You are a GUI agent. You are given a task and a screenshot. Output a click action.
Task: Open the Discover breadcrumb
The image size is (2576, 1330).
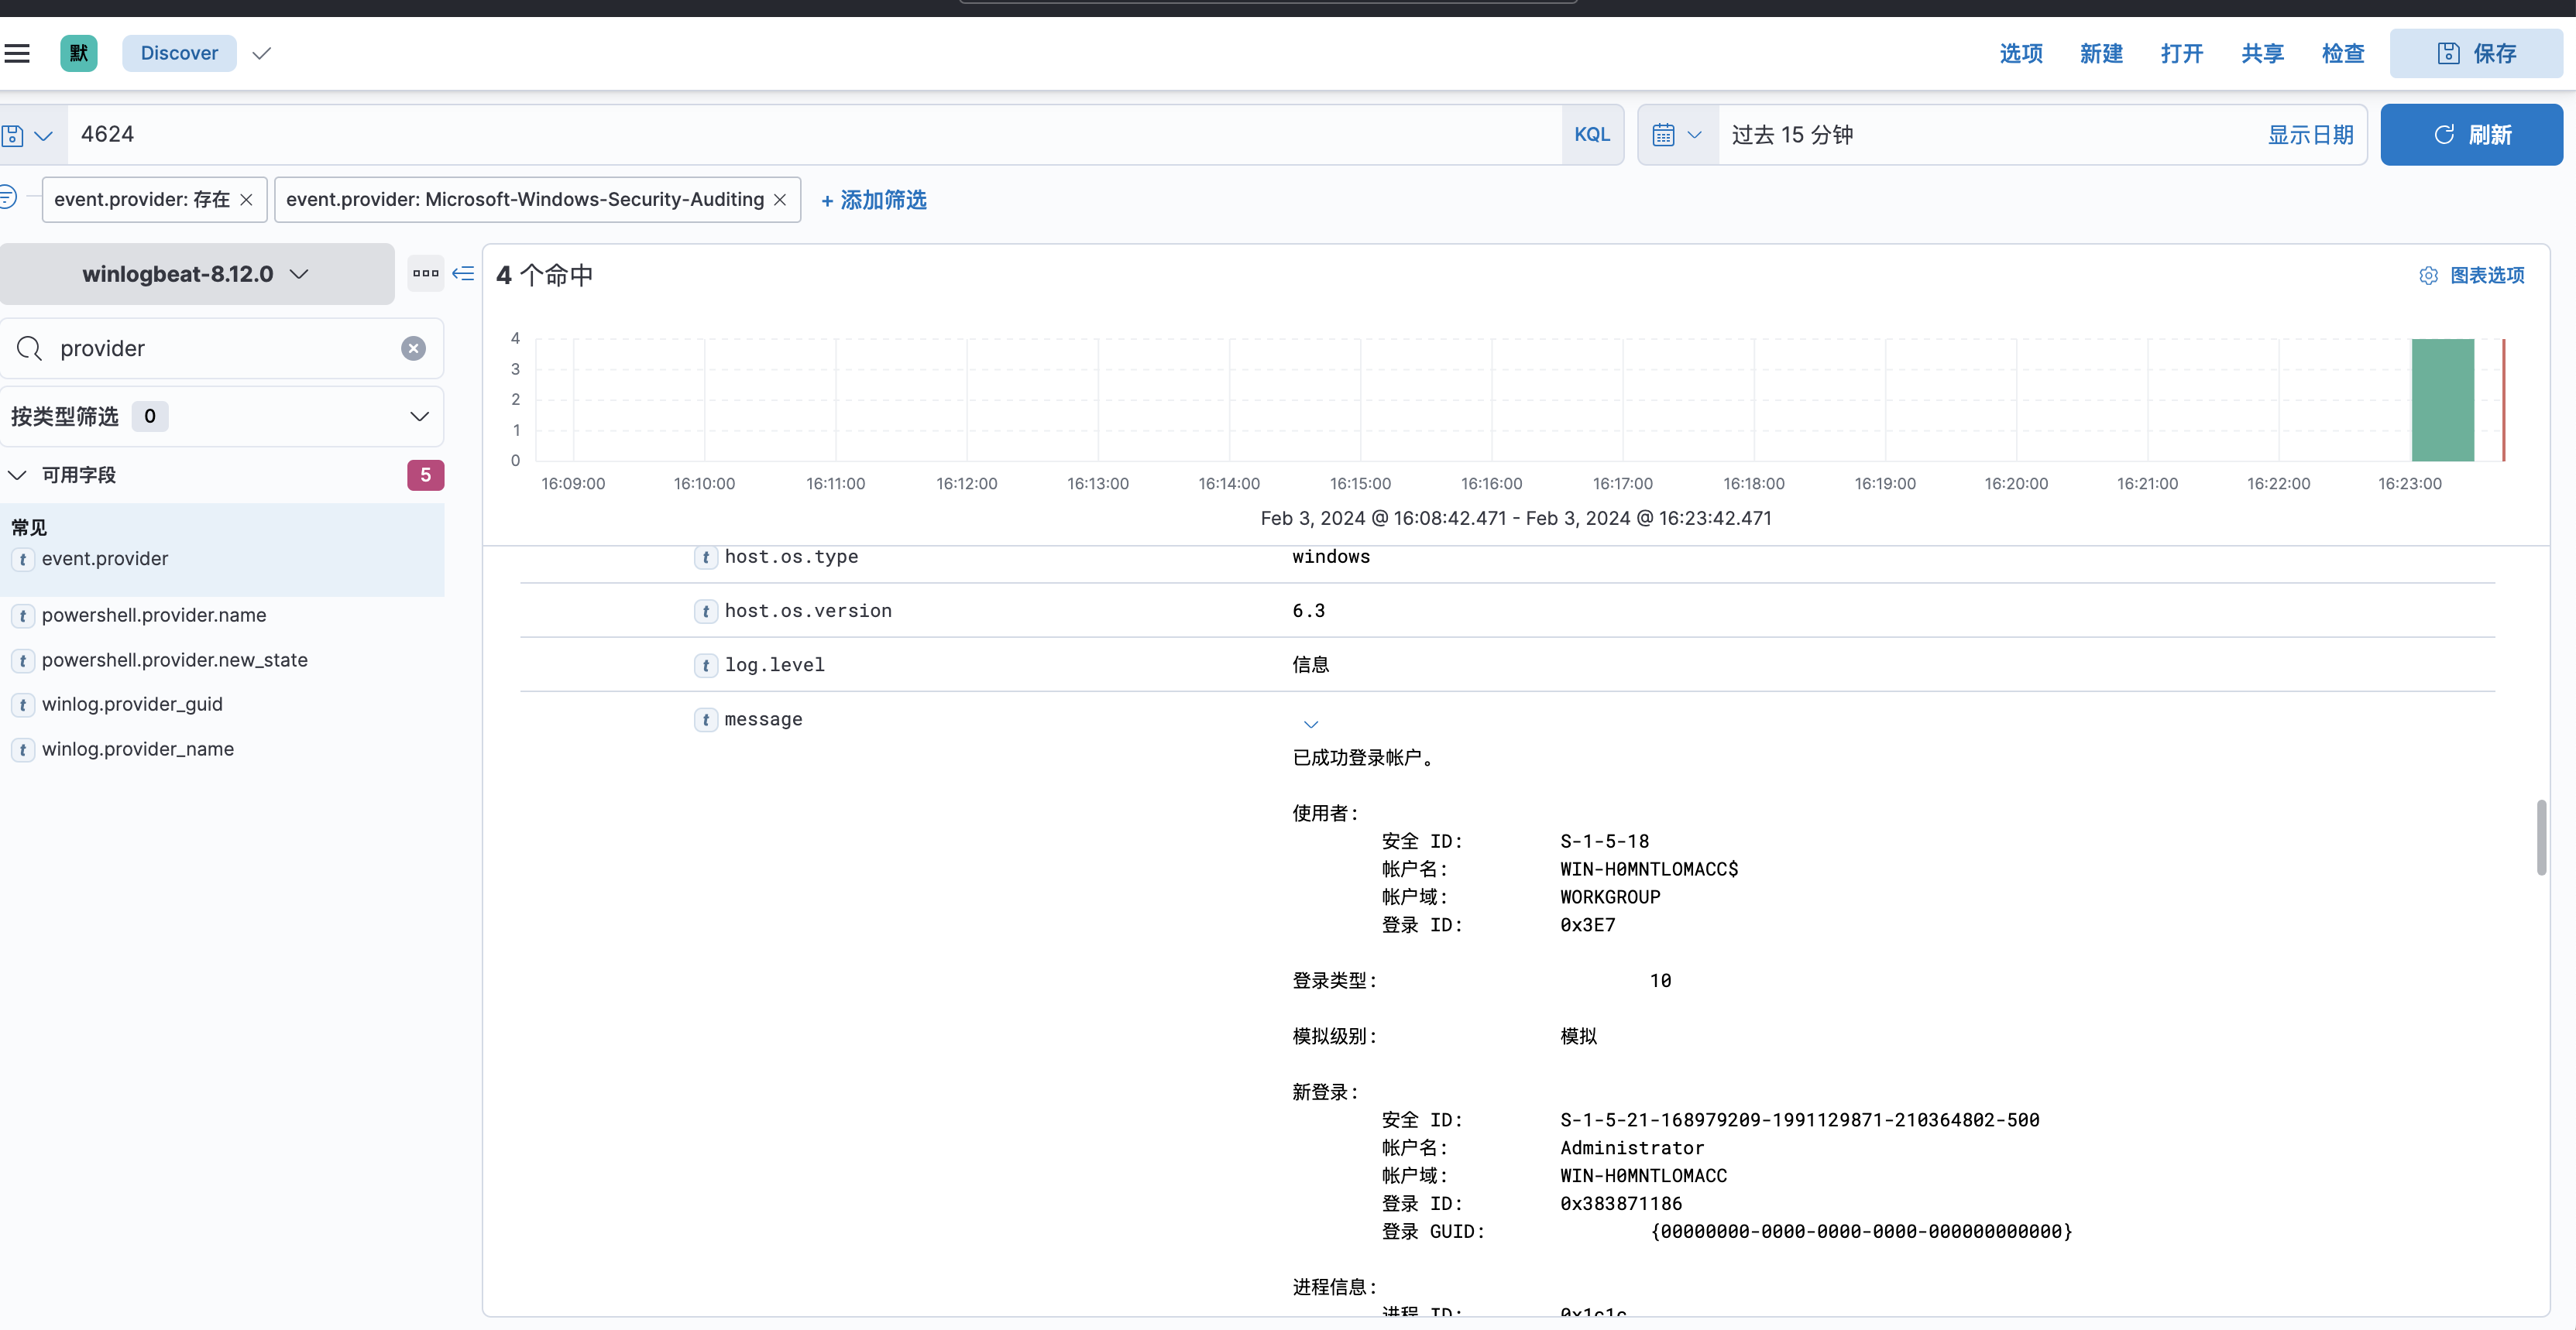pyautogui.click(x=179, y=53)
